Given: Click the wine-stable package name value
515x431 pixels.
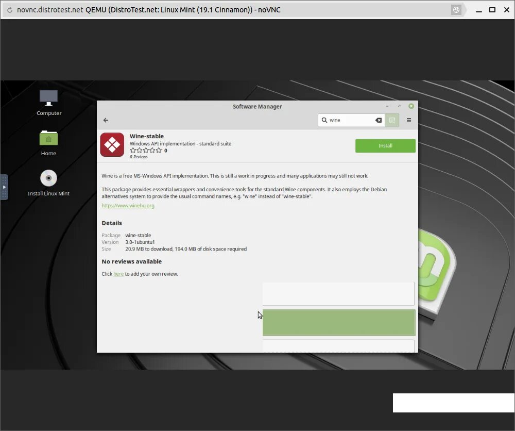Looking at the screenshot, I should click(138, 236).
